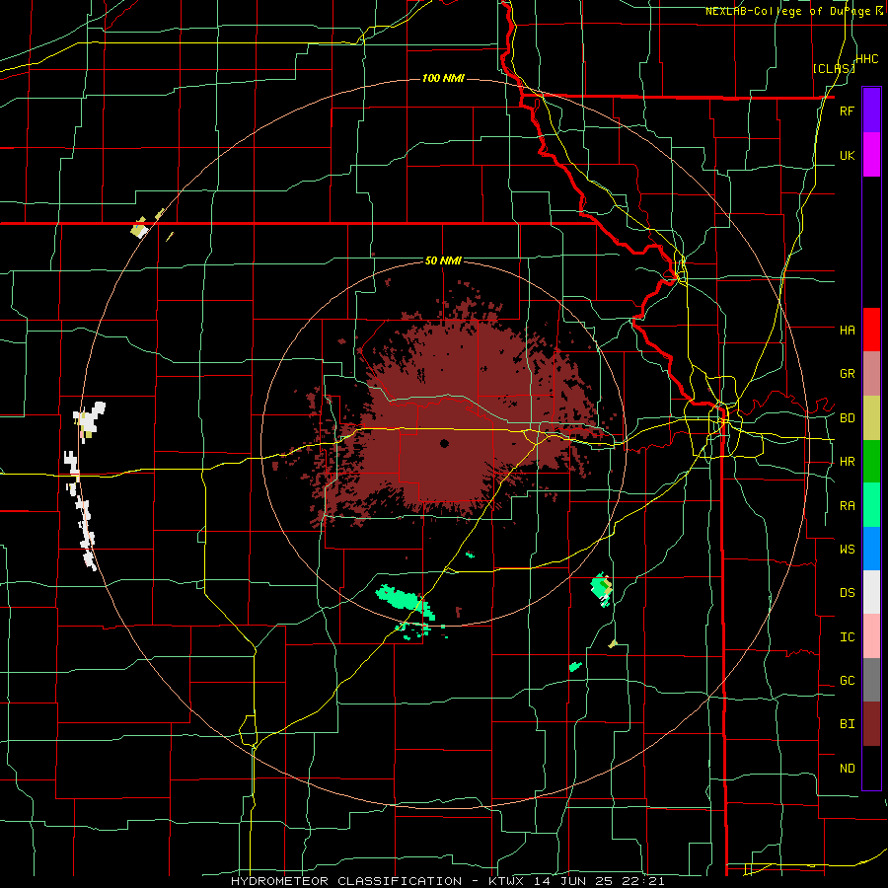Click the yellow big-drops echo in the northwest
This screenshot has width=888, height=888.
pos(139,229)
